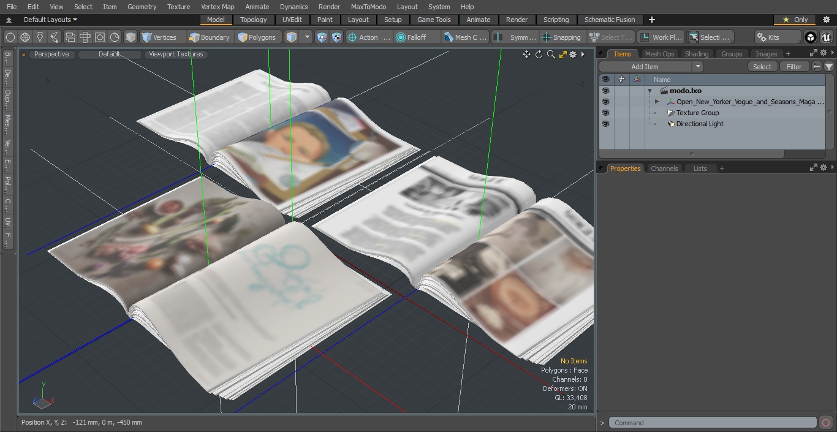Click the colored cube item mode icon
The image size is (837, 432).
(292, 37)
